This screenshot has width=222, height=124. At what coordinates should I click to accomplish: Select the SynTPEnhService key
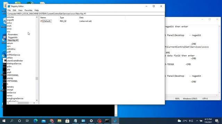point(14,55)
